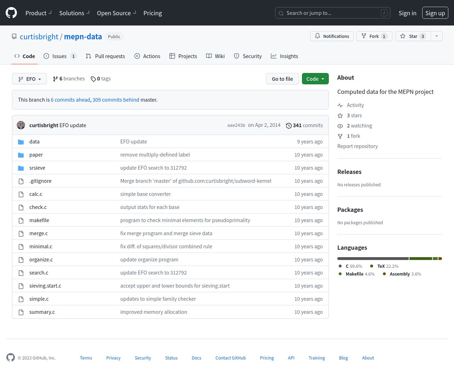Click the aae243b commit hash
454x379 pixels.
(x=236, y=125)
